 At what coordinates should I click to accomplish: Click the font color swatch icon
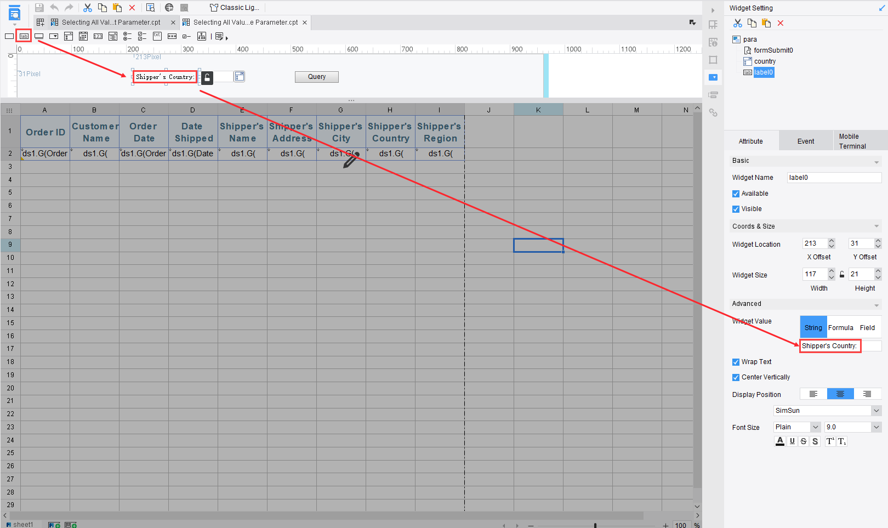(x=779, y=441)
